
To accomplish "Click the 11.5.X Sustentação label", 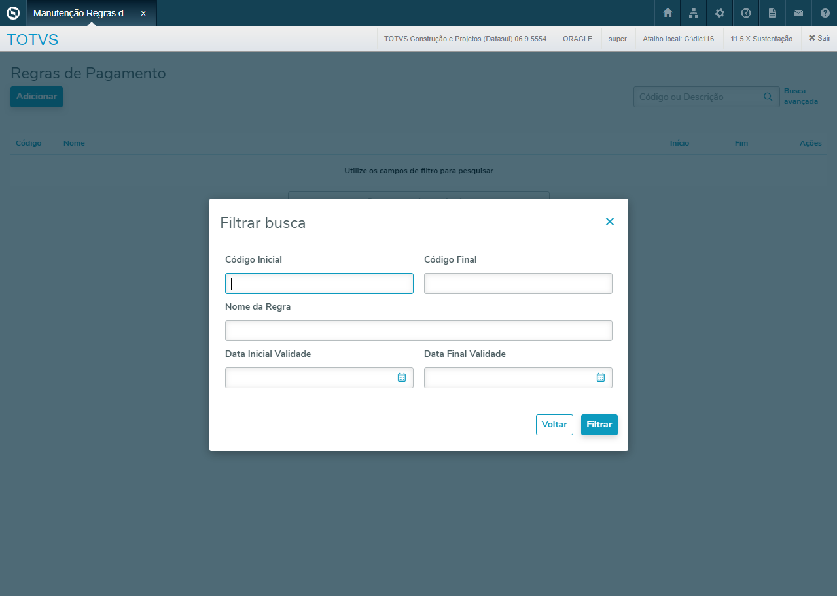I will [762, 39].
